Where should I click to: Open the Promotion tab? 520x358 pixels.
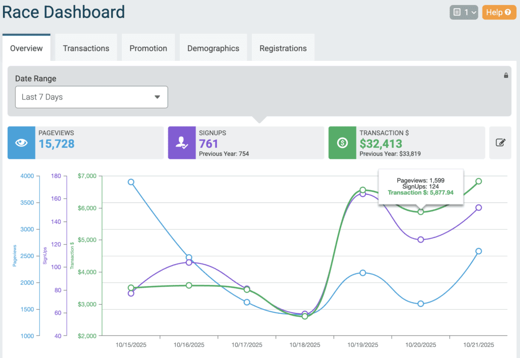(148, 48)
